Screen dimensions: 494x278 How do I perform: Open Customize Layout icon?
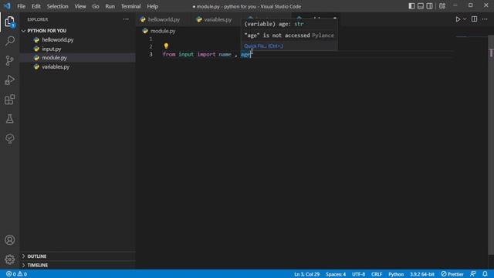(442, 6)
